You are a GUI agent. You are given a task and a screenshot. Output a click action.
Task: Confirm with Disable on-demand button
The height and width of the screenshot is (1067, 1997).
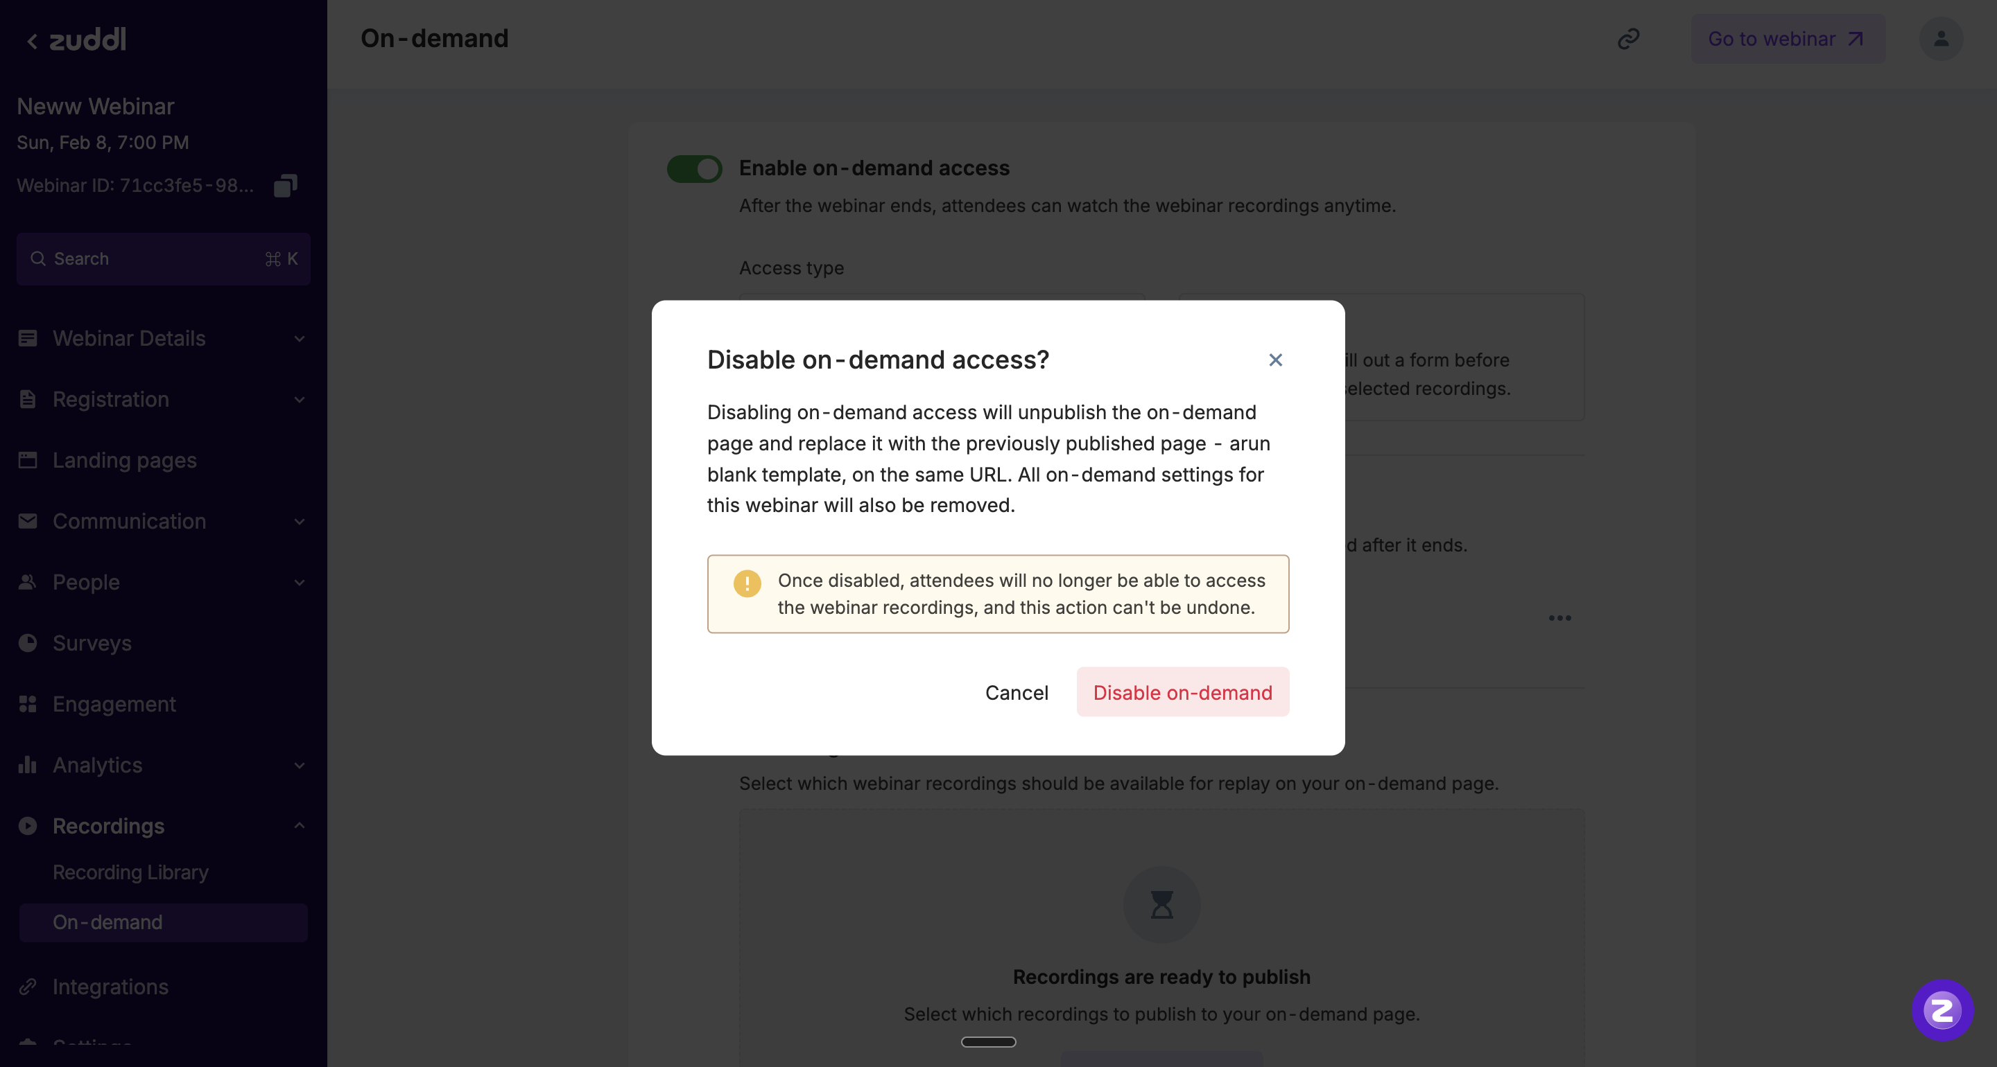click(1182, 692)
